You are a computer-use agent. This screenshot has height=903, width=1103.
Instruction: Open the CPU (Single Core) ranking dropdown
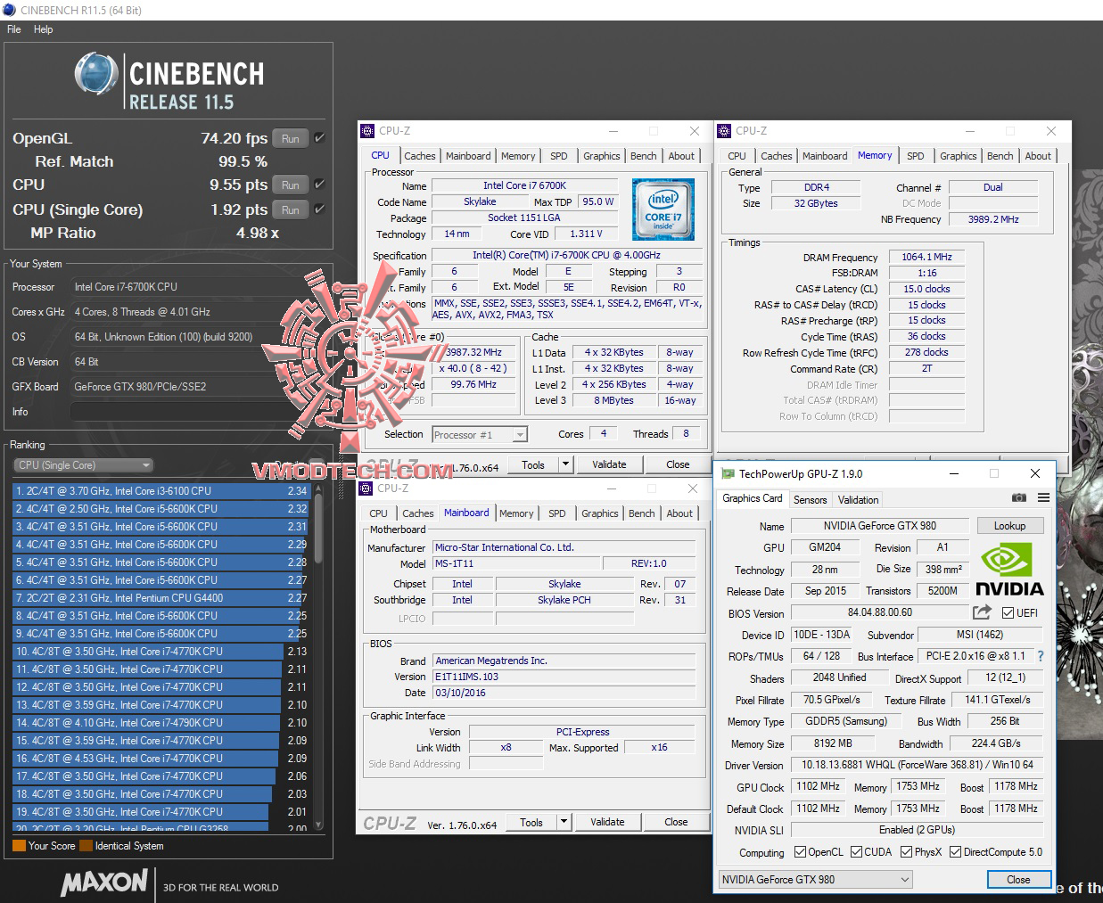84,464
